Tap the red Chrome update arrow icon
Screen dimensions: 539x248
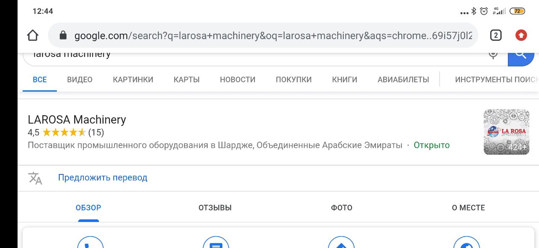click(x=521, y=36)
